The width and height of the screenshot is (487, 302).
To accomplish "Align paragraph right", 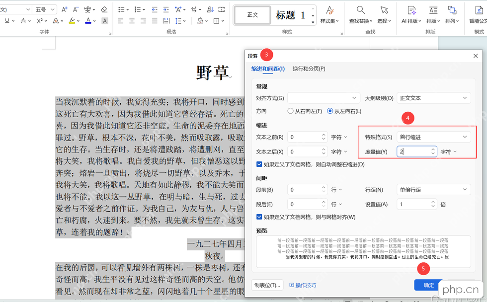I will (x=143, y=21).
